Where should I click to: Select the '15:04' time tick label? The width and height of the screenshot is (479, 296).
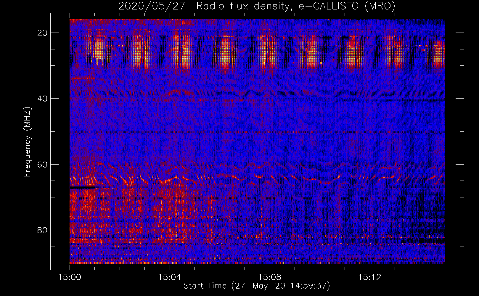[170, 277]
